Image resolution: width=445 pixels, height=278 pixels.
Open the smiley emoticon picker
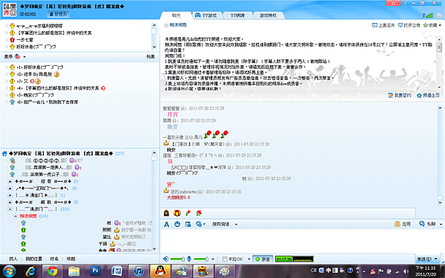[177, 224]
